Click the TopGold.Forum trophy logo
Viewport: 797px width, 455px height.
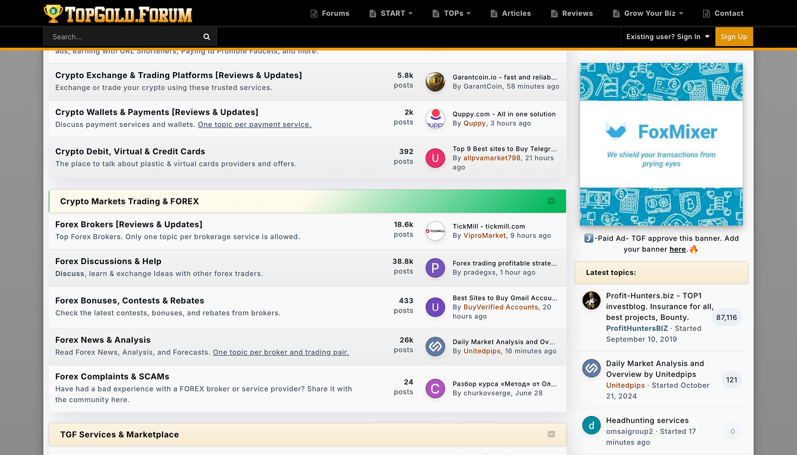click(x=118, y=14)
